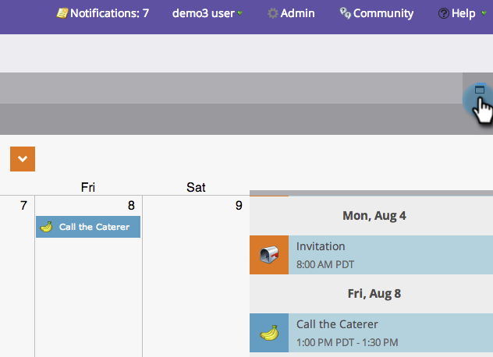Click the Invitation mailbox icon
Screen dimensions: 493x357
point(269,255)
